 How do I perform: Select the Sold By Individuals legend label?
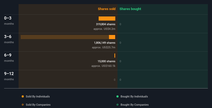tap(38, 96)
